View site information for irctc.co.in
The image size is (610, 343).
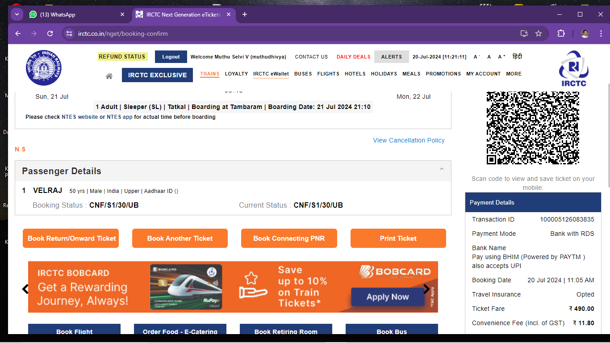pyautogui.click(x=69, y=33)
